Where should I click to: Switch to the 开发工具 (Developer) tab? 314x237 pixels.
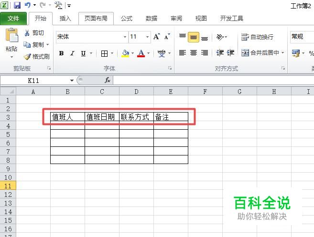click(232, 19)
